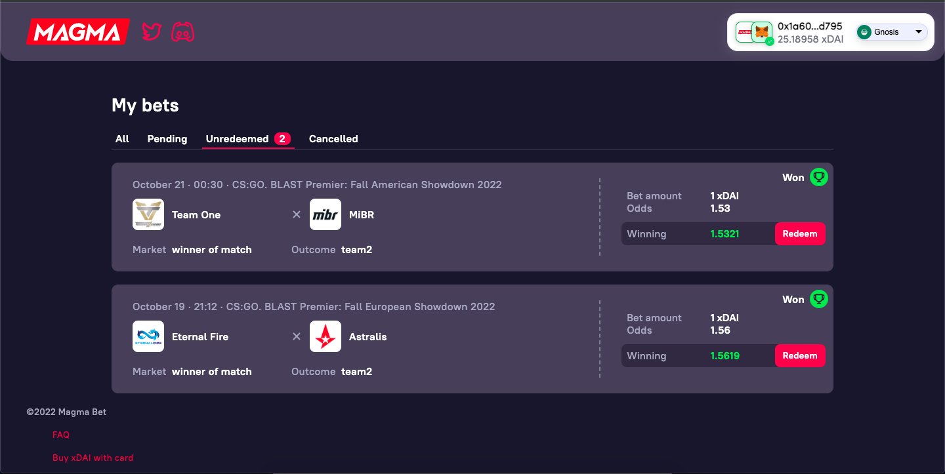Screen dimensions: 945x474
Task: Click the 1.5321 winning amount
Action: pos(724,234)
